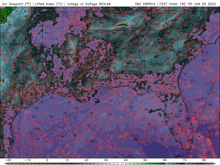Click the right arrow tip of the color bar

coord(215,164)
